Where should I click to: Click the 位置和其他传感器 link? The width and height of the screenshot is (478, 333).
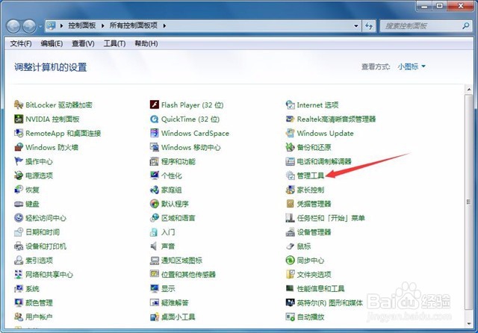(x=188, y=275)
